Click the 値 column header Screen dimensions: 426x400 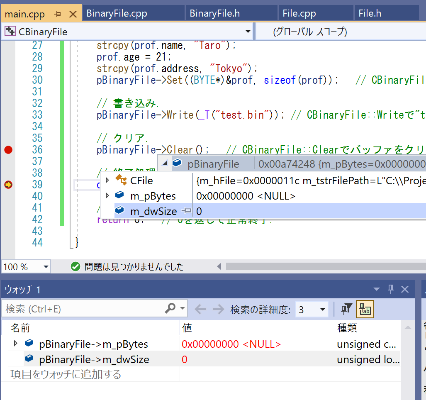click(x=257, y=327)
